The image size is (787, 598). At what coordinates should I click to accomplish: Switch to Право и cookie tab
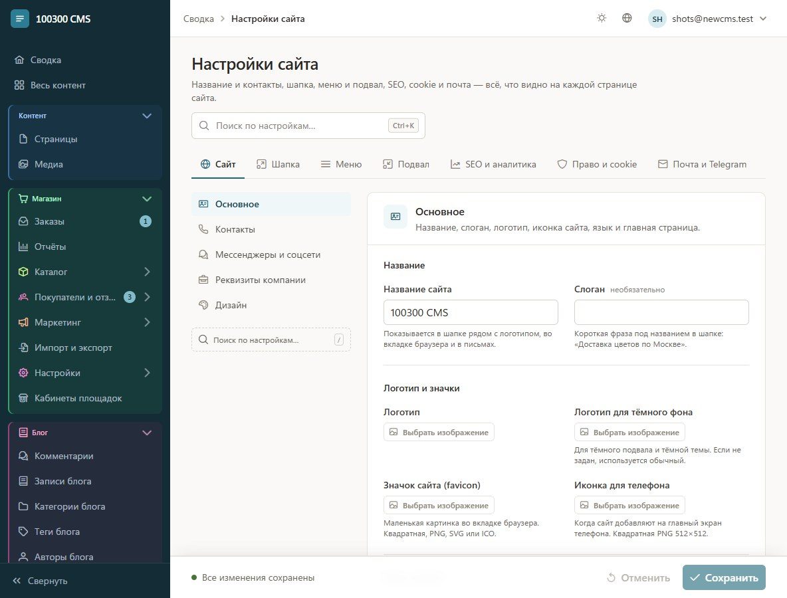click(597, 164)
